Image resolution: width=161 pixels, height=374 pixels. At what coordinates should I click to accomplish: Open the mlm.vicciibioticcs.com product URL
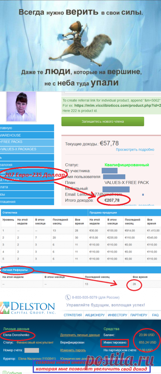point(118,106)
